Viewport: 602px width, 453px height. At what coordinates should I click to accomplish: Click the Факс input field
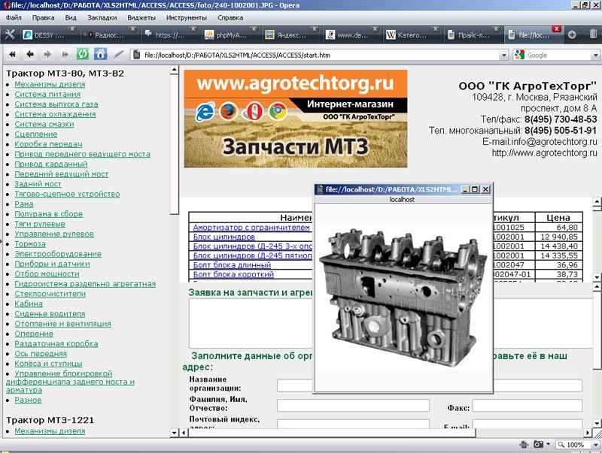[x=528, y=405]
